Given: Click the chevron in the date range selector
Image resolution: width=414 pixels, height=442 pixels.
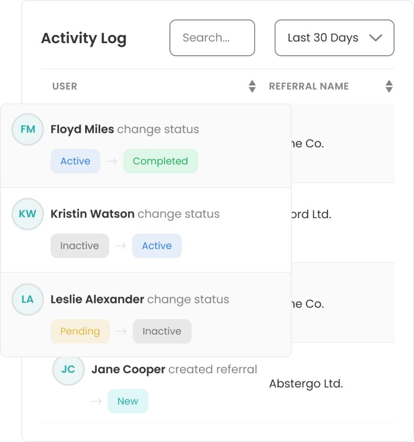Looking at the screenshot, I should tap(376, 38).
